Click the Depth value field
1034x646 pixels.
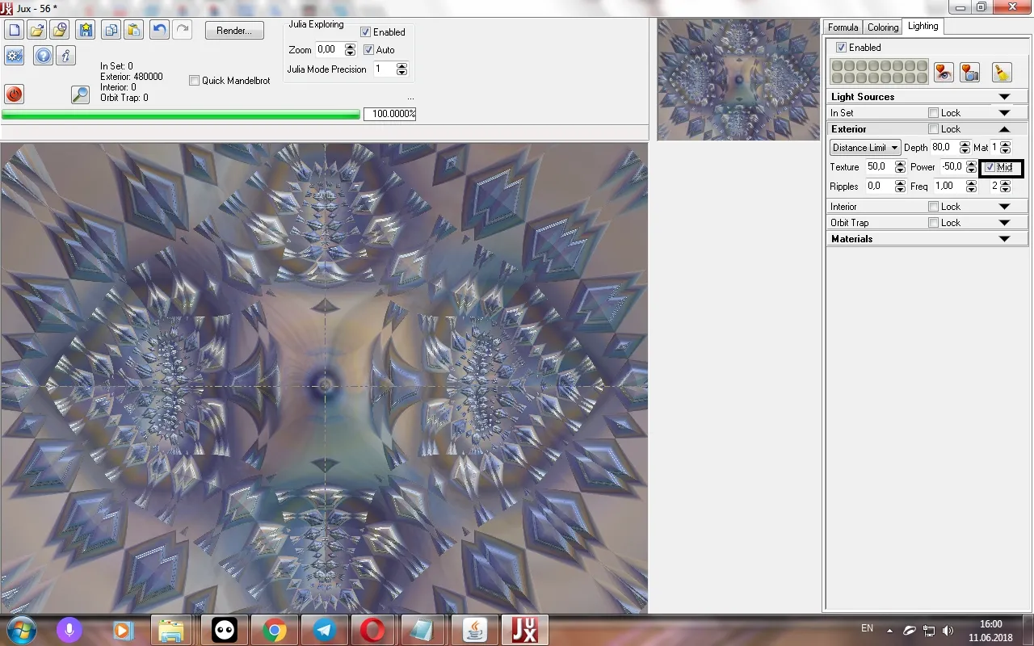tap(944, 148)
